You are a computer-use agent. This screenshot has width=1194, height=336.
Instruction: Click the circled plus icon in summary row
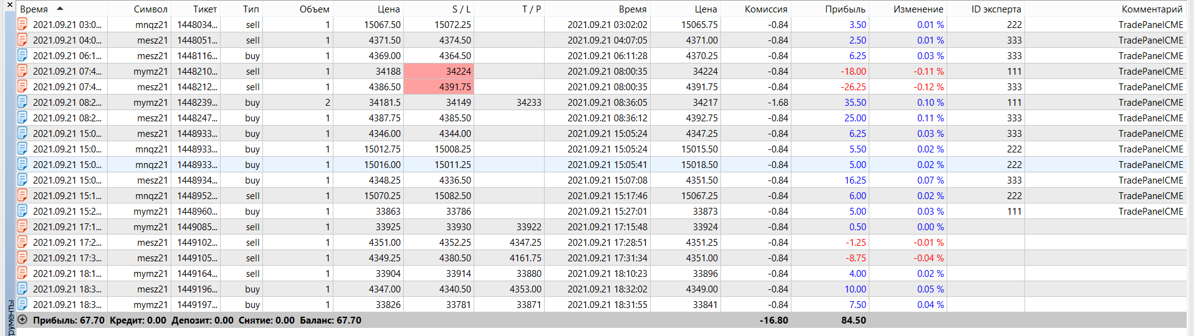pos(22,320)
